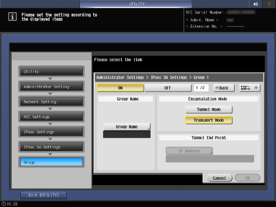Open IPsec SA Settings level

(51, 147)
